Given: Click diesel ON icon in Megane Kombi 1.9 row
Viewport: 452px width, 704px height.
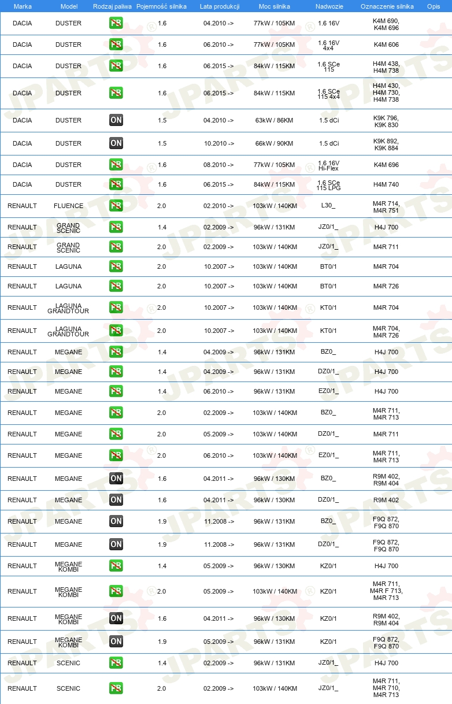Looking at the screenshot, I should tap(116, 642).
